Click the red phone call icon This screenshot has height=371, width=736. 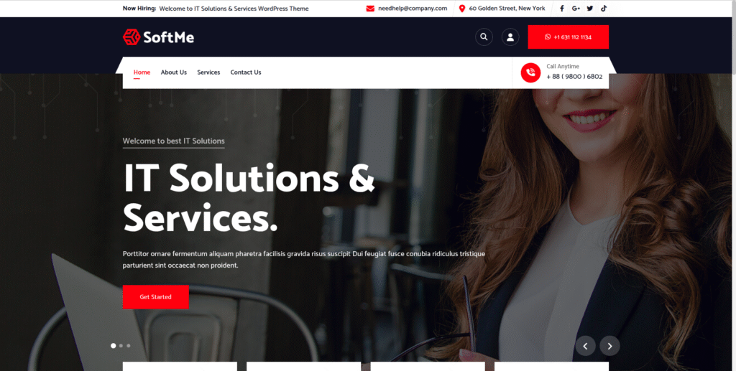tap(530, 72)
